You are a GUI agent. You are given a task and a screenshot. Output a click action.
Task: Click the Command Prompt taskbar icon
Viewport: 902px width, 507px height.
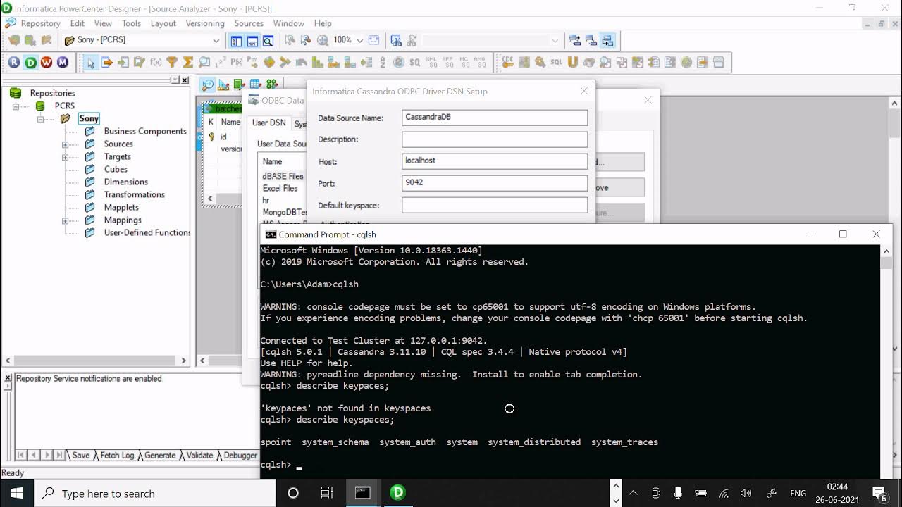[x=362, y=493]
